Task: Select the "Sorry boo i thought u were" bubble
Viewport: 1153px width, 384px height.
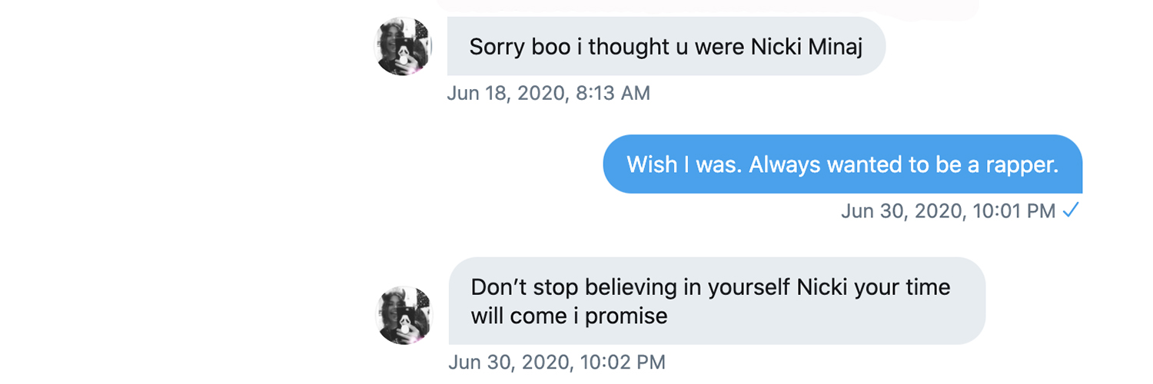Action: (666, 47)
